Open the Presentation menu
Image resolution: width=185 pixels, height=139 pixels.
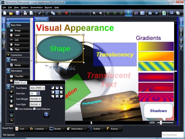(x=36, y=8)
